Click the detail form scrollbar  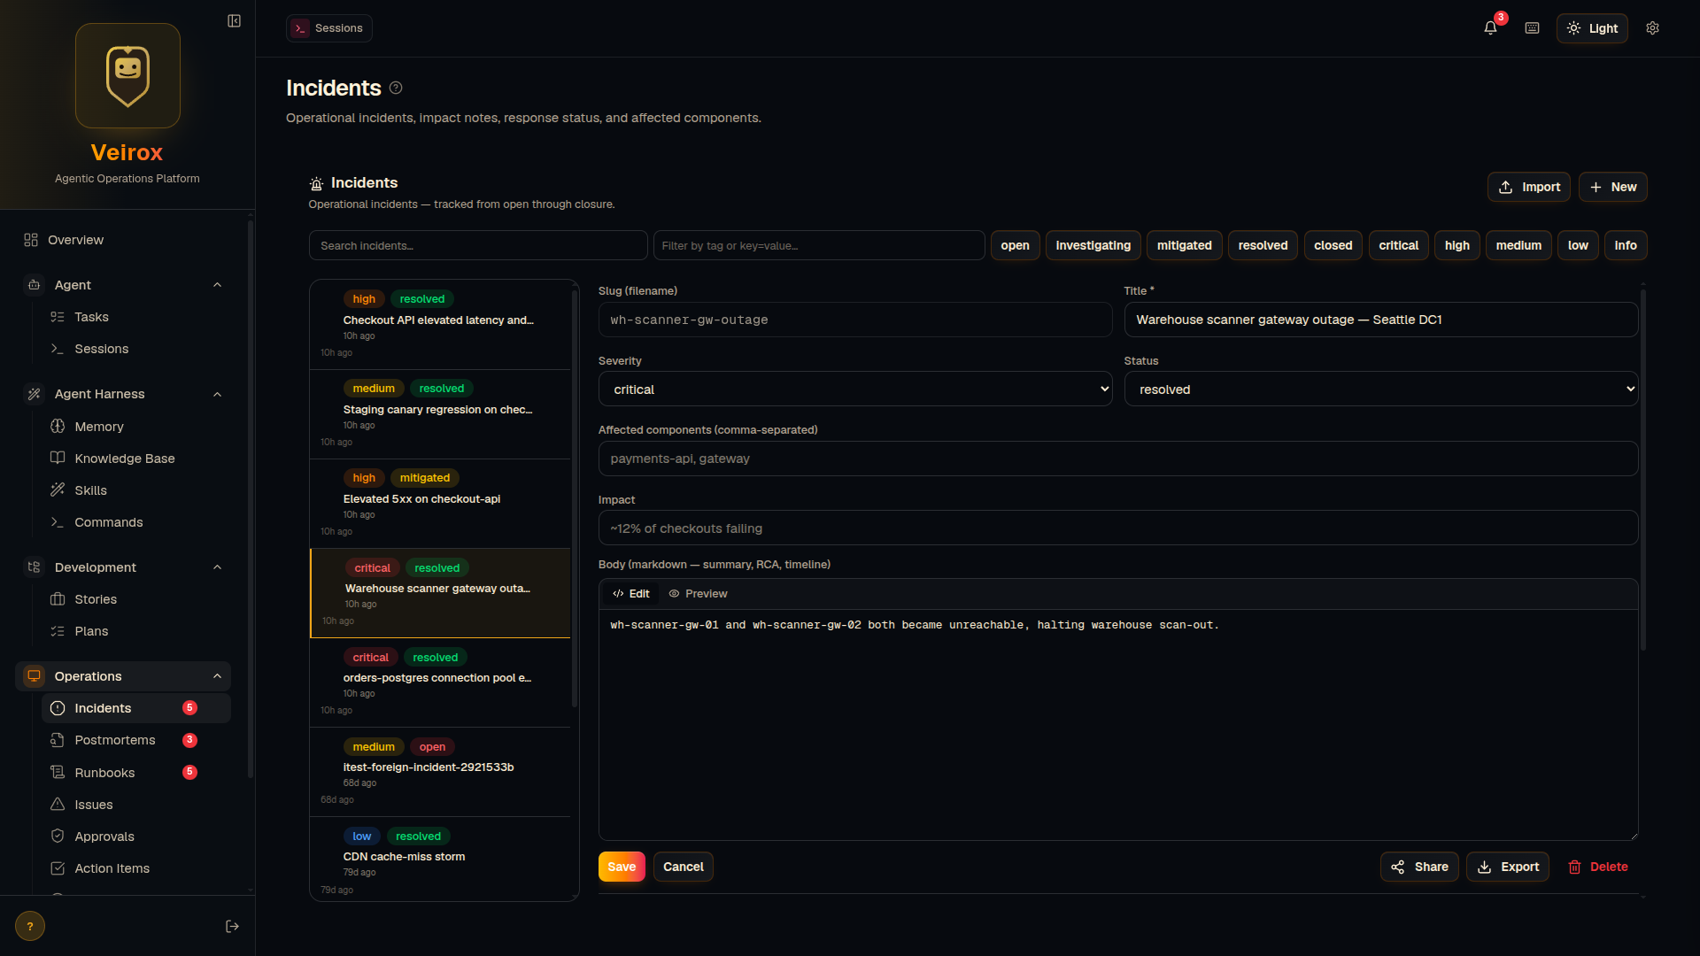tap(1643, 469)
